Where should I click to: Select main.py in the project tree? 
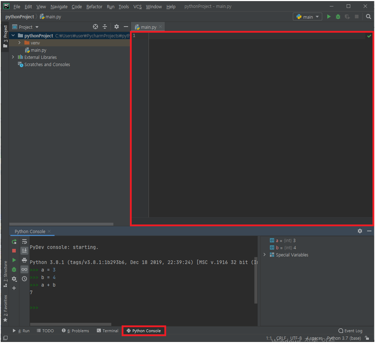36,50
